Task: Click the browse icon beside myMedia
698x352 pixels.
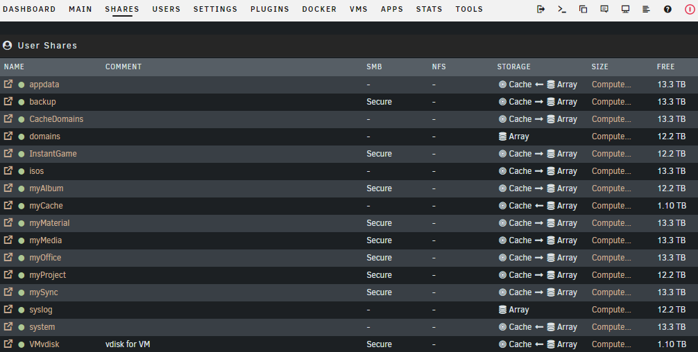Action: pyautogui.click(x=8, y=240)
